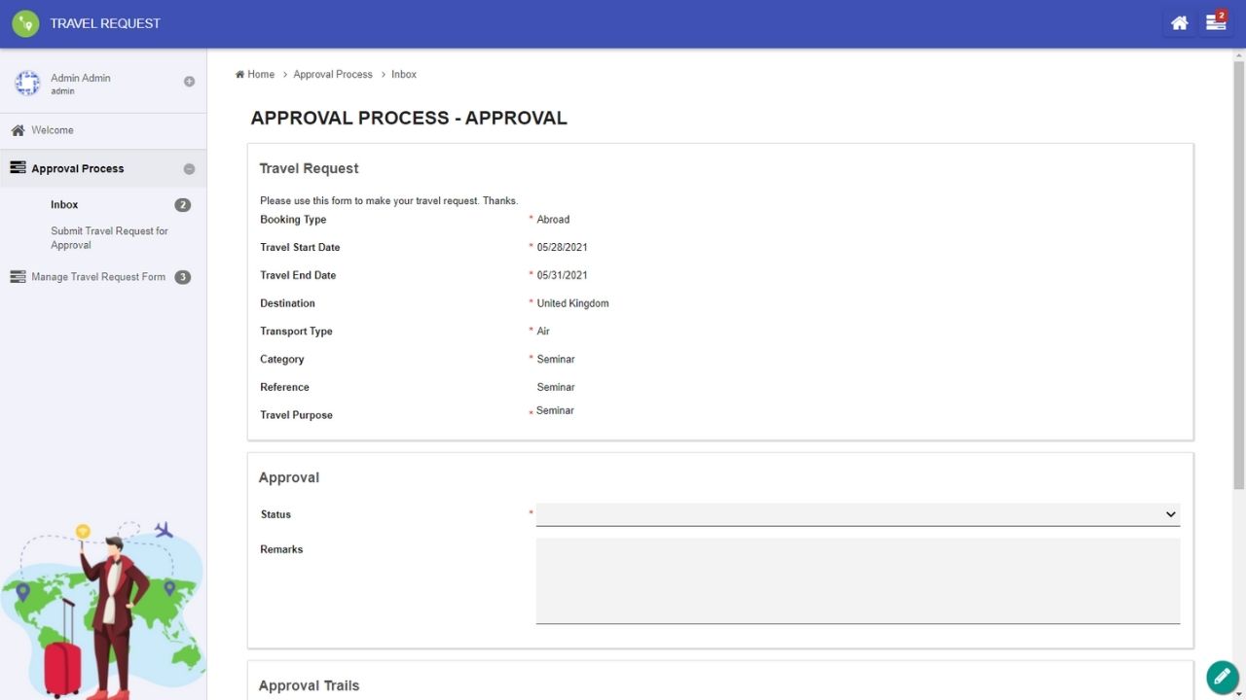Screen dimensions: 1246x700
Task: Open Submit Travel Request for Approval
Action: 109,238
